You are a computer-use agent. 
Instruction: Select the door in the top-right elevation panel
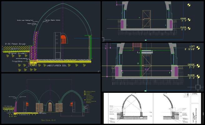147,19
